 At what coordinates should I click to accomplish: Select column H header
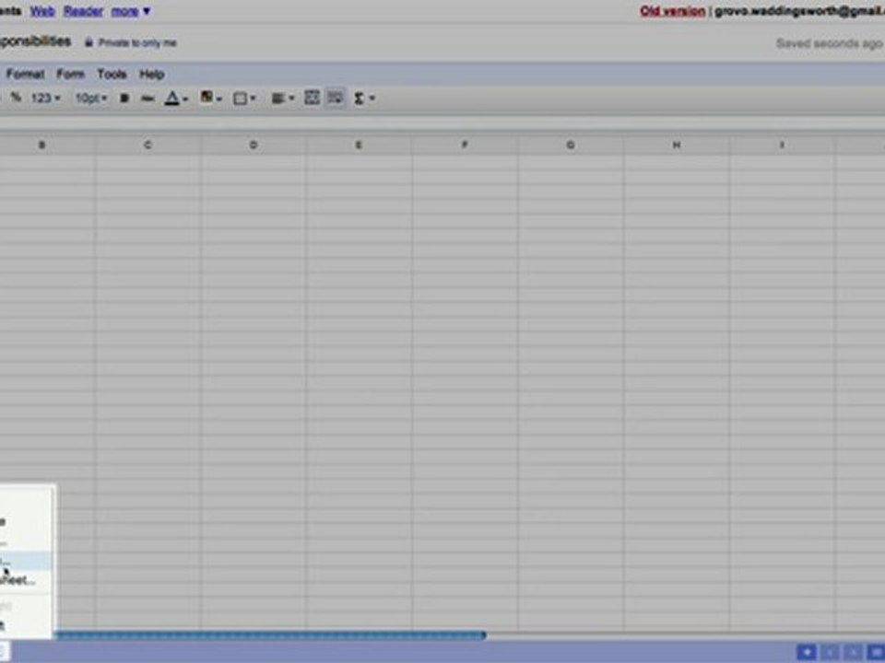[676, 145]
